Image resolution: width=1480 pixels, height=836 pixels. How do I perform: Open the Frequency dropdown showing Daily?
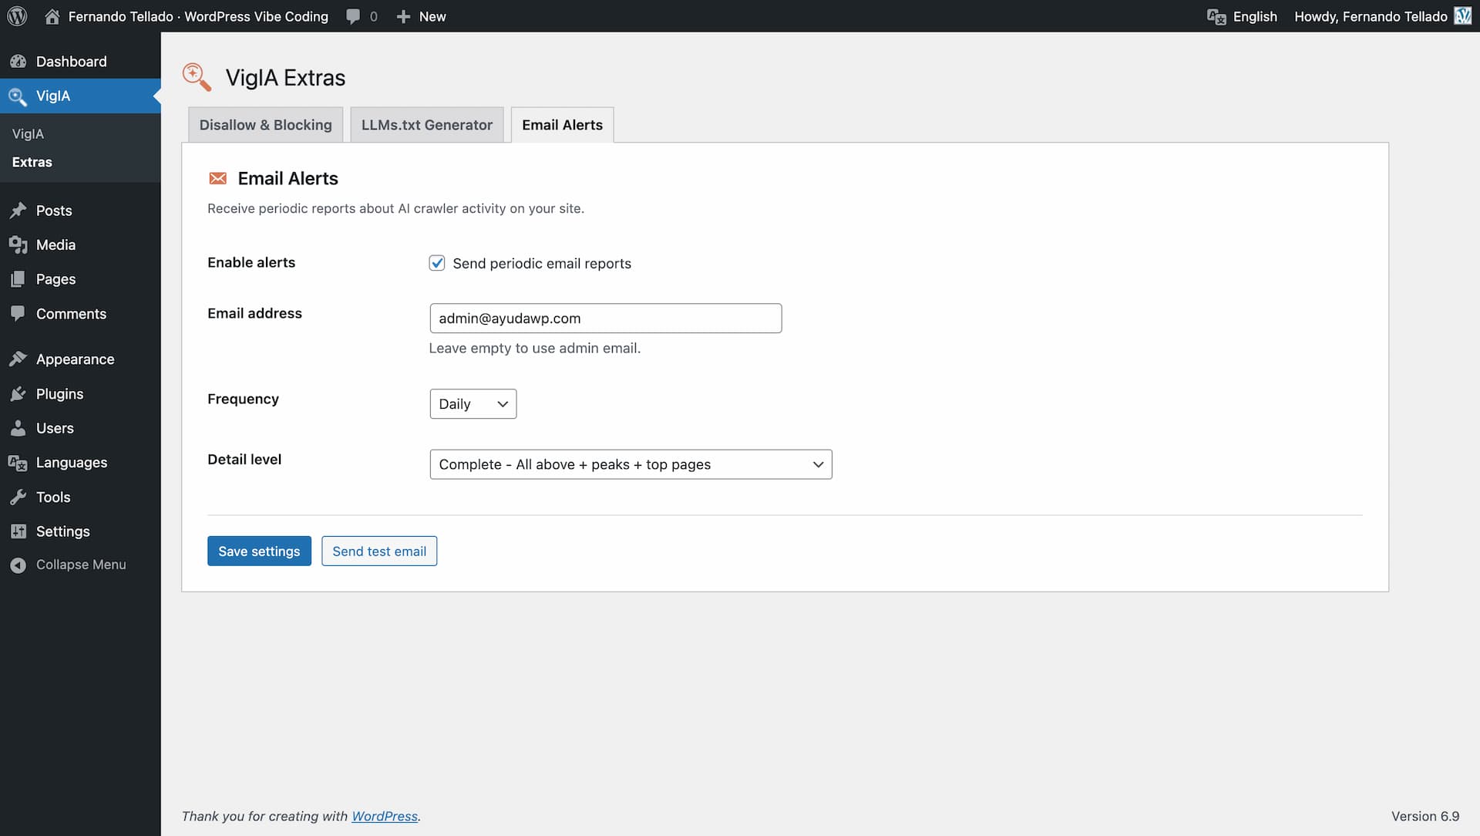pos(472,403)
